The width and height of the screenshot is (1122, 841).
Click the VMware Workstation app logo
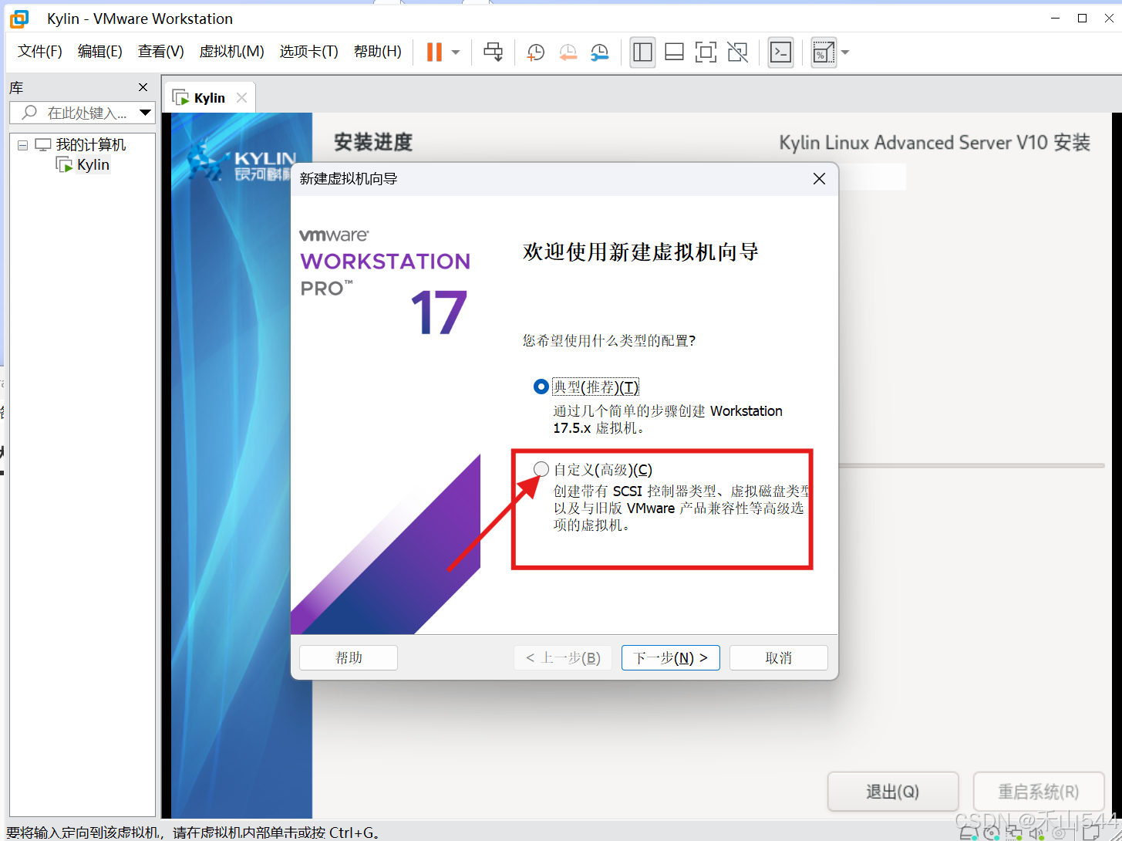[x=19, y=19]
